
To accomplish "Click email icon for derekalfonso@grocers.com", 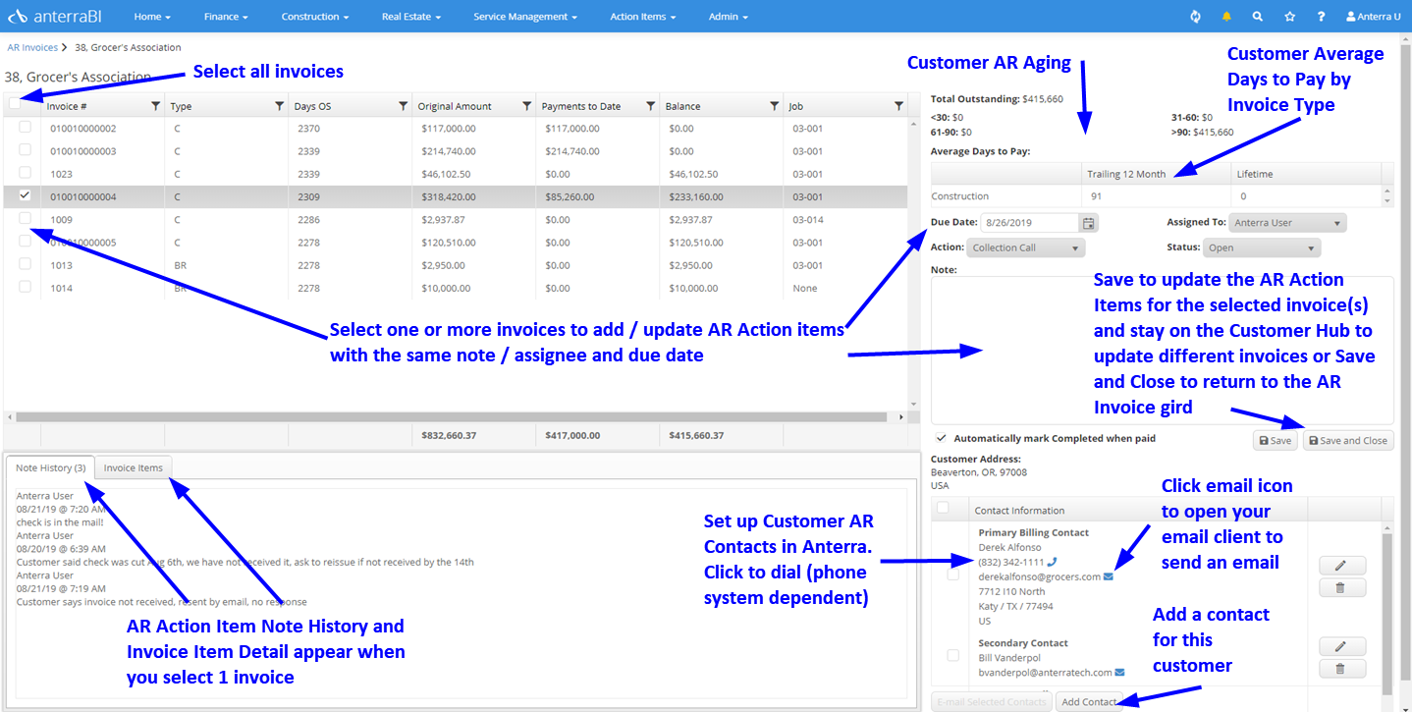I will [1109, 576].
